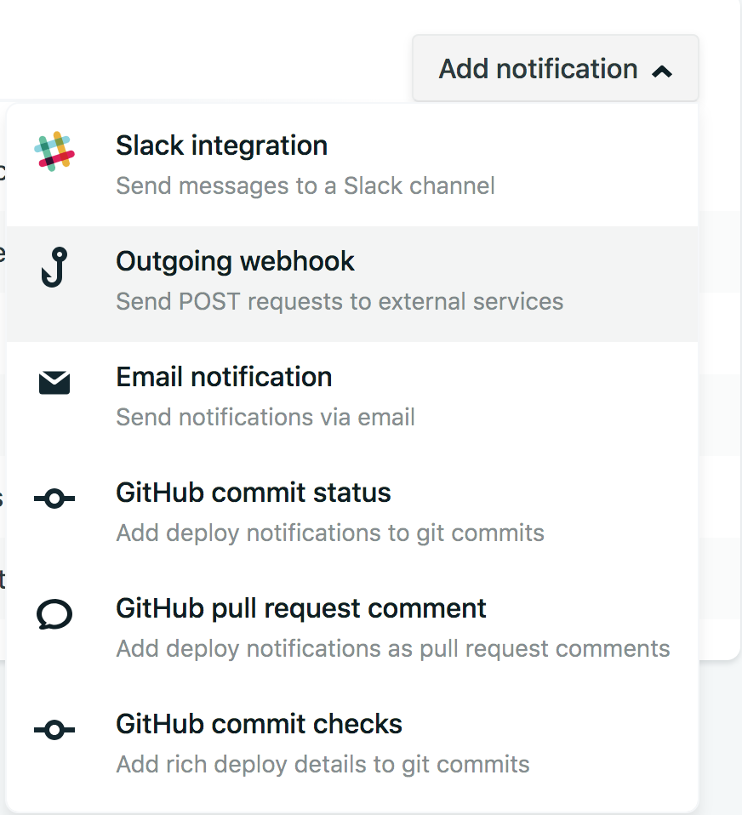Select GitHub commit checks

[259, 724]
